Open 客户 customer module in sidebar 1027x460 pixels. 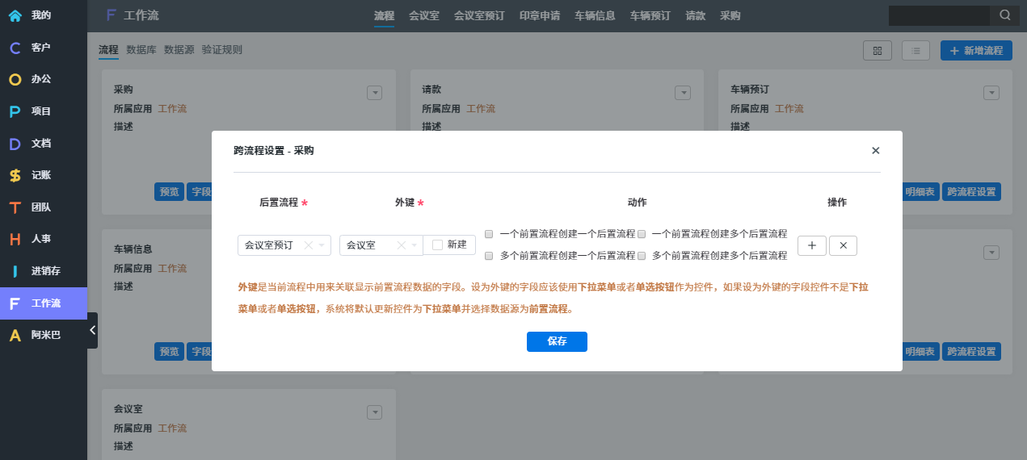(40, 48)
